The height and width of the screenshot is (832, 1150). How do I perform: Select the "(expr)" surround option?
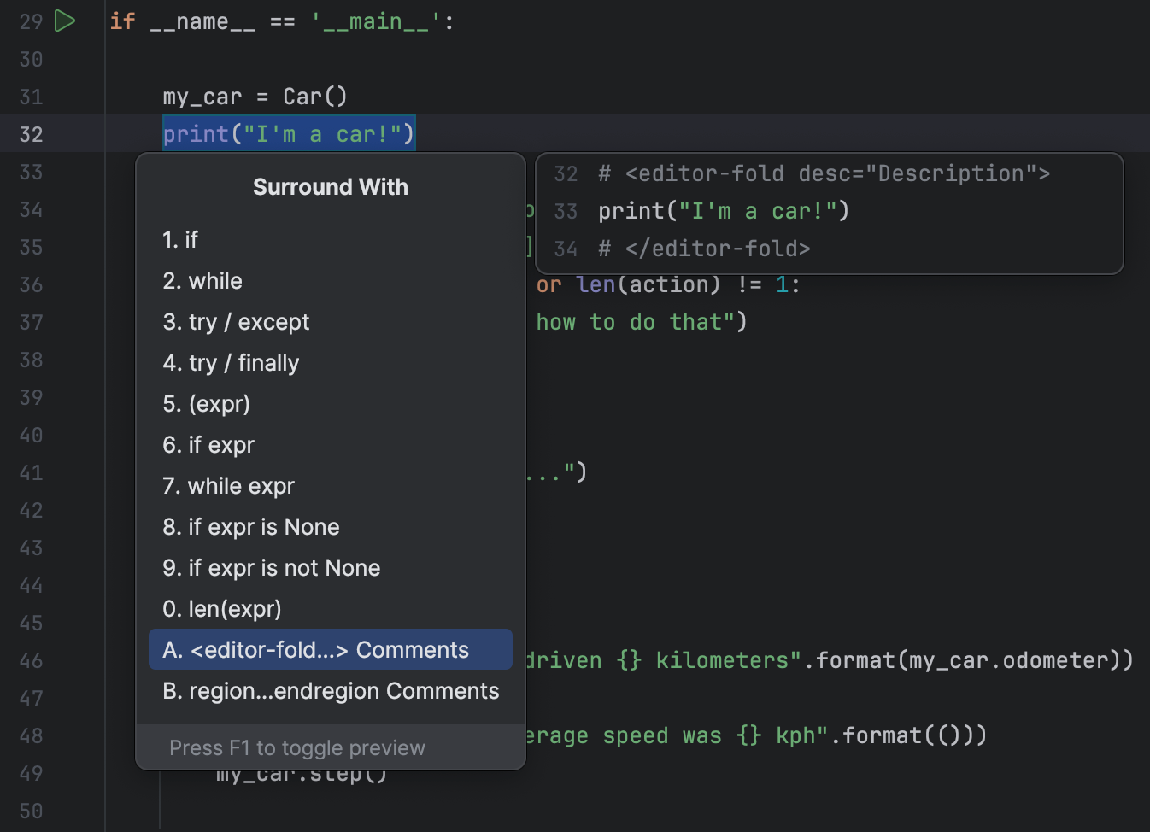(x=206, y=403)
